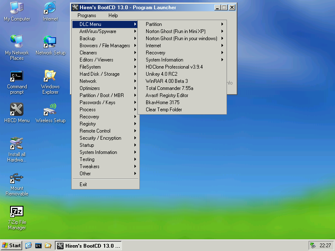Expand Optimizers submenu
The width and height of the screenshot is (335, 251).
tap(105, 88)
